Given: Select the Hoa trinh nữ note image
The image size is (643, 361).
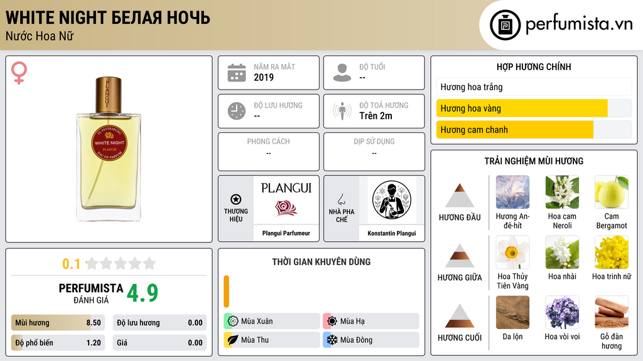Looking at the screenshot, I should [x=612, y=253].
